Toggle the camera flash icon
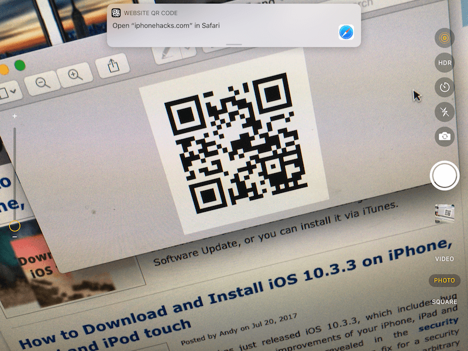The width and height of the screenshot is (468, 351). click(445, 112)
